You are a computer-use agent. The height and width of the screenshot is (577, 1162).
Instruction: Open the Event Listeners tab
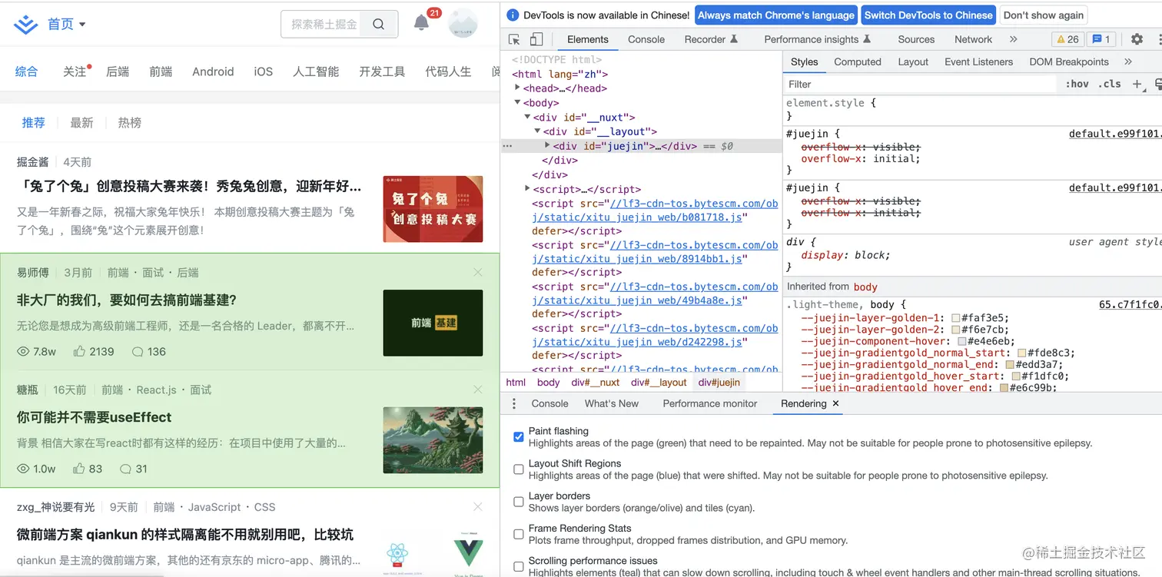click(x=978, y=61)
